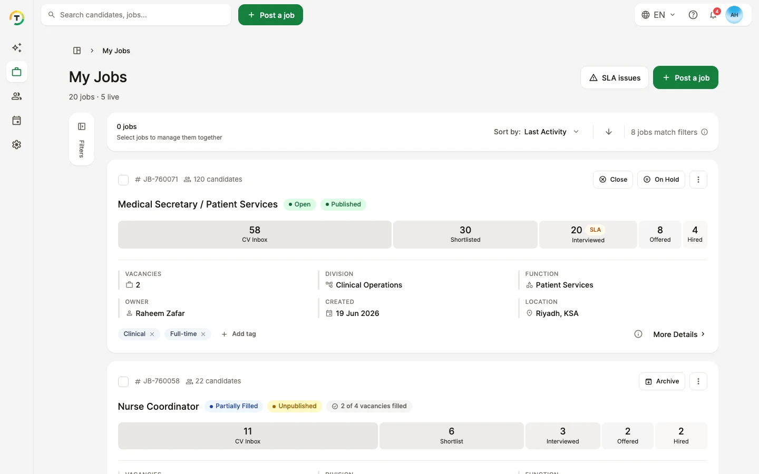This screenshot has width=759, height=474.
Task: Open the AI sparkle assistant in sidebar
Action: [17, 48]
